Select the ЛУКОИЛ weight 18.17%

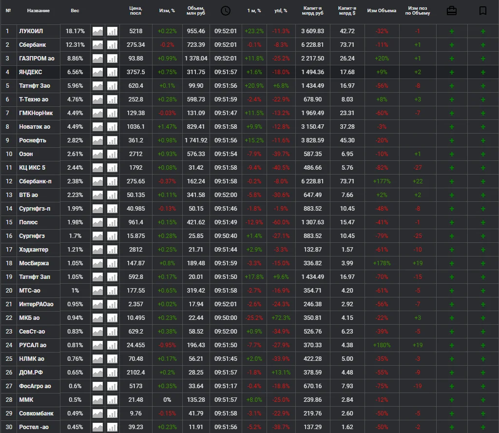(x=75, y=31)
